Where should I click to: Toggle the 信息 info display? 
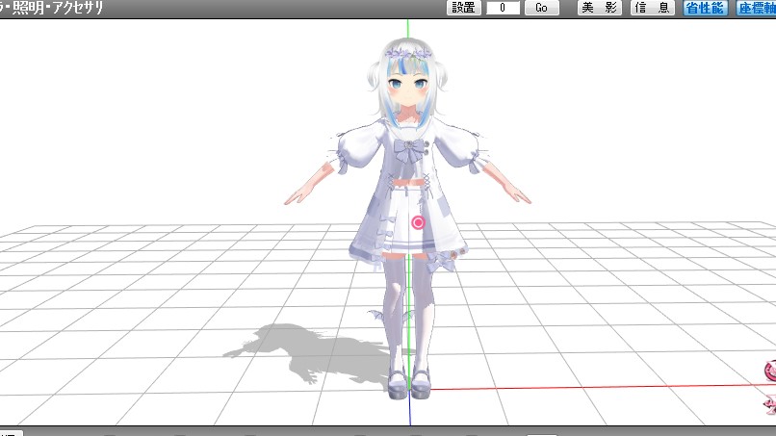652,8
